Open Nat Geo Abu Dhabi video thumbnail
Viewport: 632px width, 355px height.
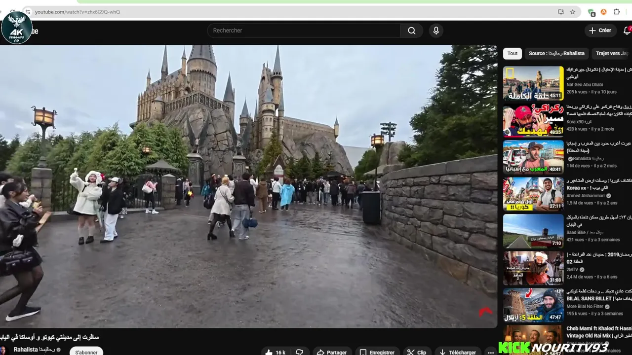point(533,83)
